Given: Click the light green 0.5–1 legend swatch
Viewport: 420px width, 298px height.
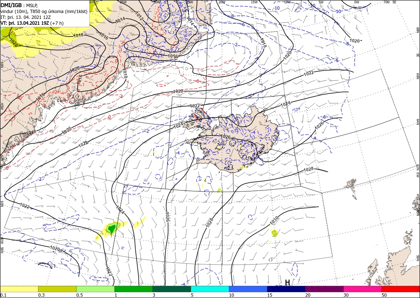Looking at the screenshot, I should point(95,289).
